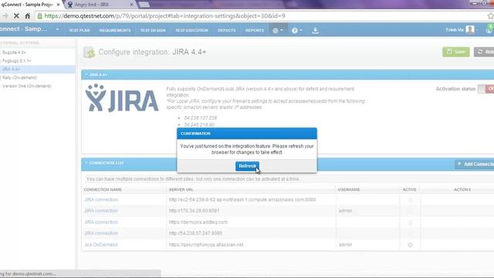Image resolution: width=494 pixels, height=278 pixels.
Task: Toggle the Activation status switch
Action: coord(486,89)
